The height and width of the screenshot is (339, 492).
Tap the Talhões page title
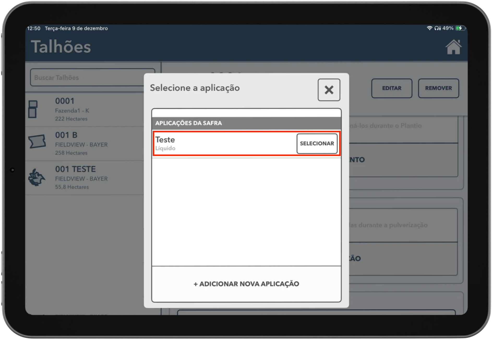[61, 47]
